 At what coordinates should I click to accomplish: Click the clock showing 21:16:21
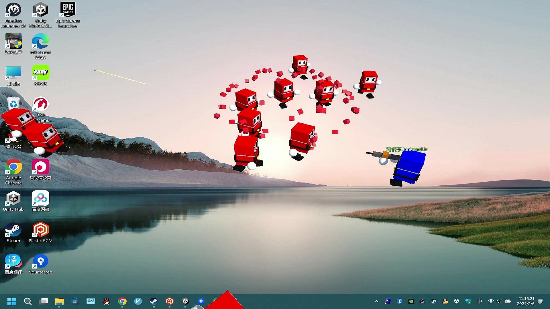526,301
